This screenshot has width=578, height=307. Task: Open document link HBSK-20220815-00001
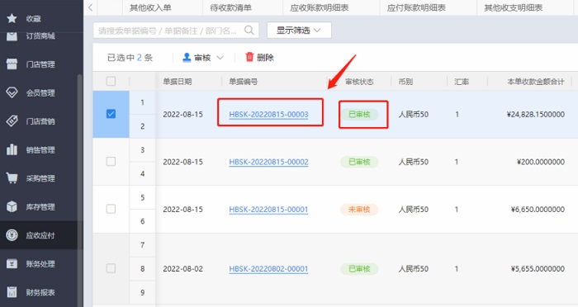pos(268,210)
